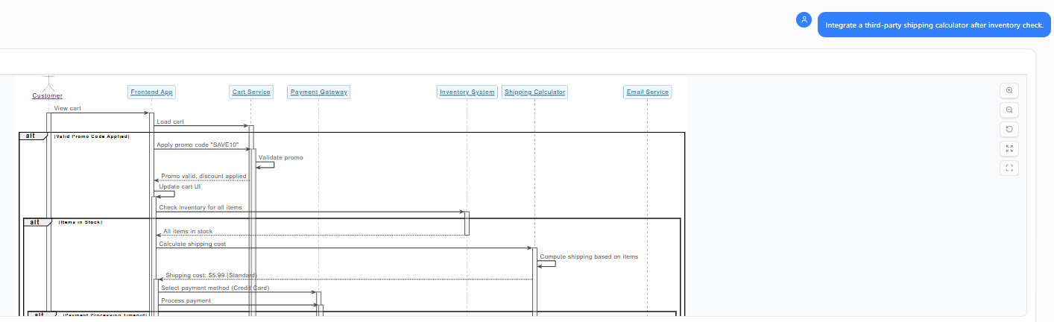Click the Inventory System participant box

tap(467, 92)
